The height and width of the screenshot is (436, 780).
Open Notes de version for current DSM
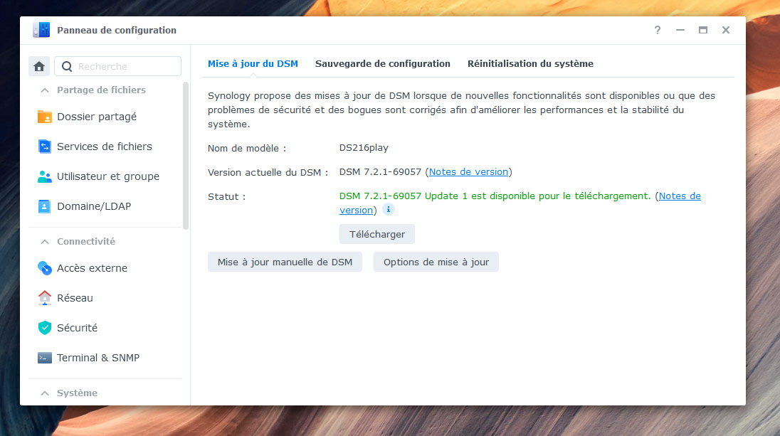(x=468, y=171)
